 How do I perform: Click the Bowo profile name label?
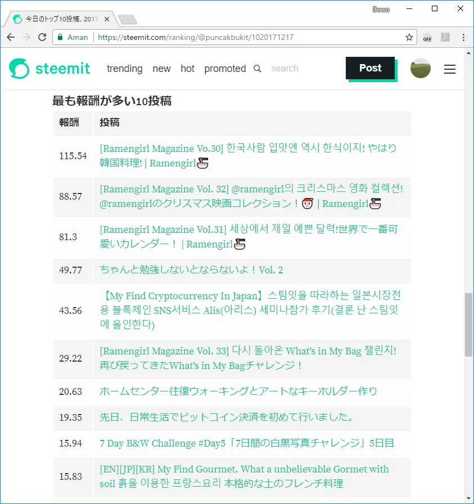pyautogui.click(x=381, y=10)
